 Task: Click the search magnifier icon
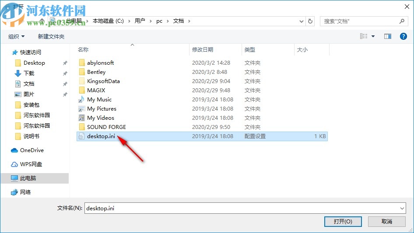click(x=402, y=21)
